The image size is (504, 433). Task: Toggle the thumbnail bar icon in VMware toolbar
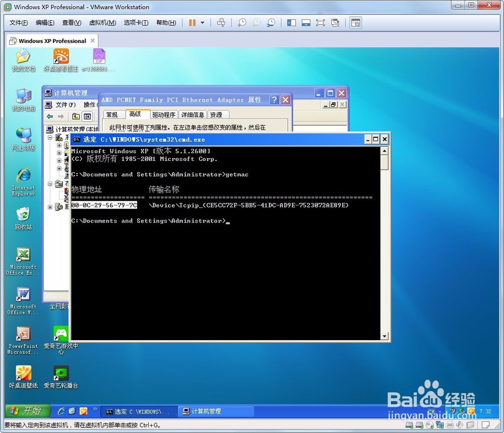tap(306, 23)
